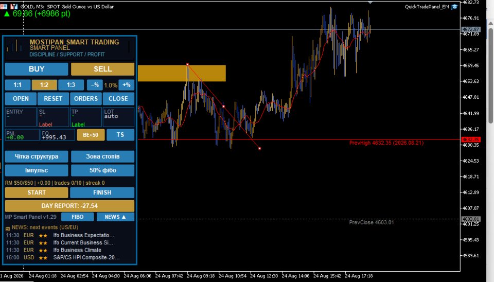Screen dimensions: 494x282
Task: Toggle the TS trailing stop button
Action: coord(120,135)
